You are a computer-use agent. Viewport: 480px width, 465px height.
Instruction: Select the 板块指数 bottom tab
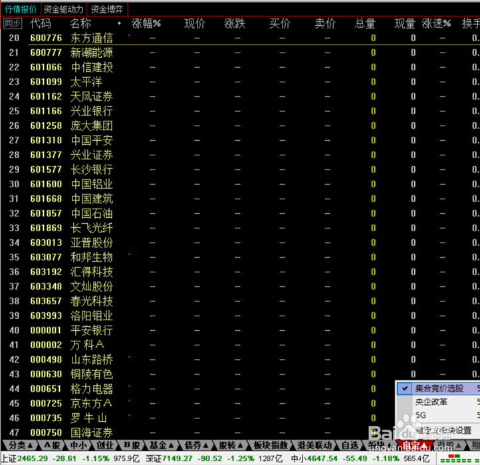coord(271,445)
